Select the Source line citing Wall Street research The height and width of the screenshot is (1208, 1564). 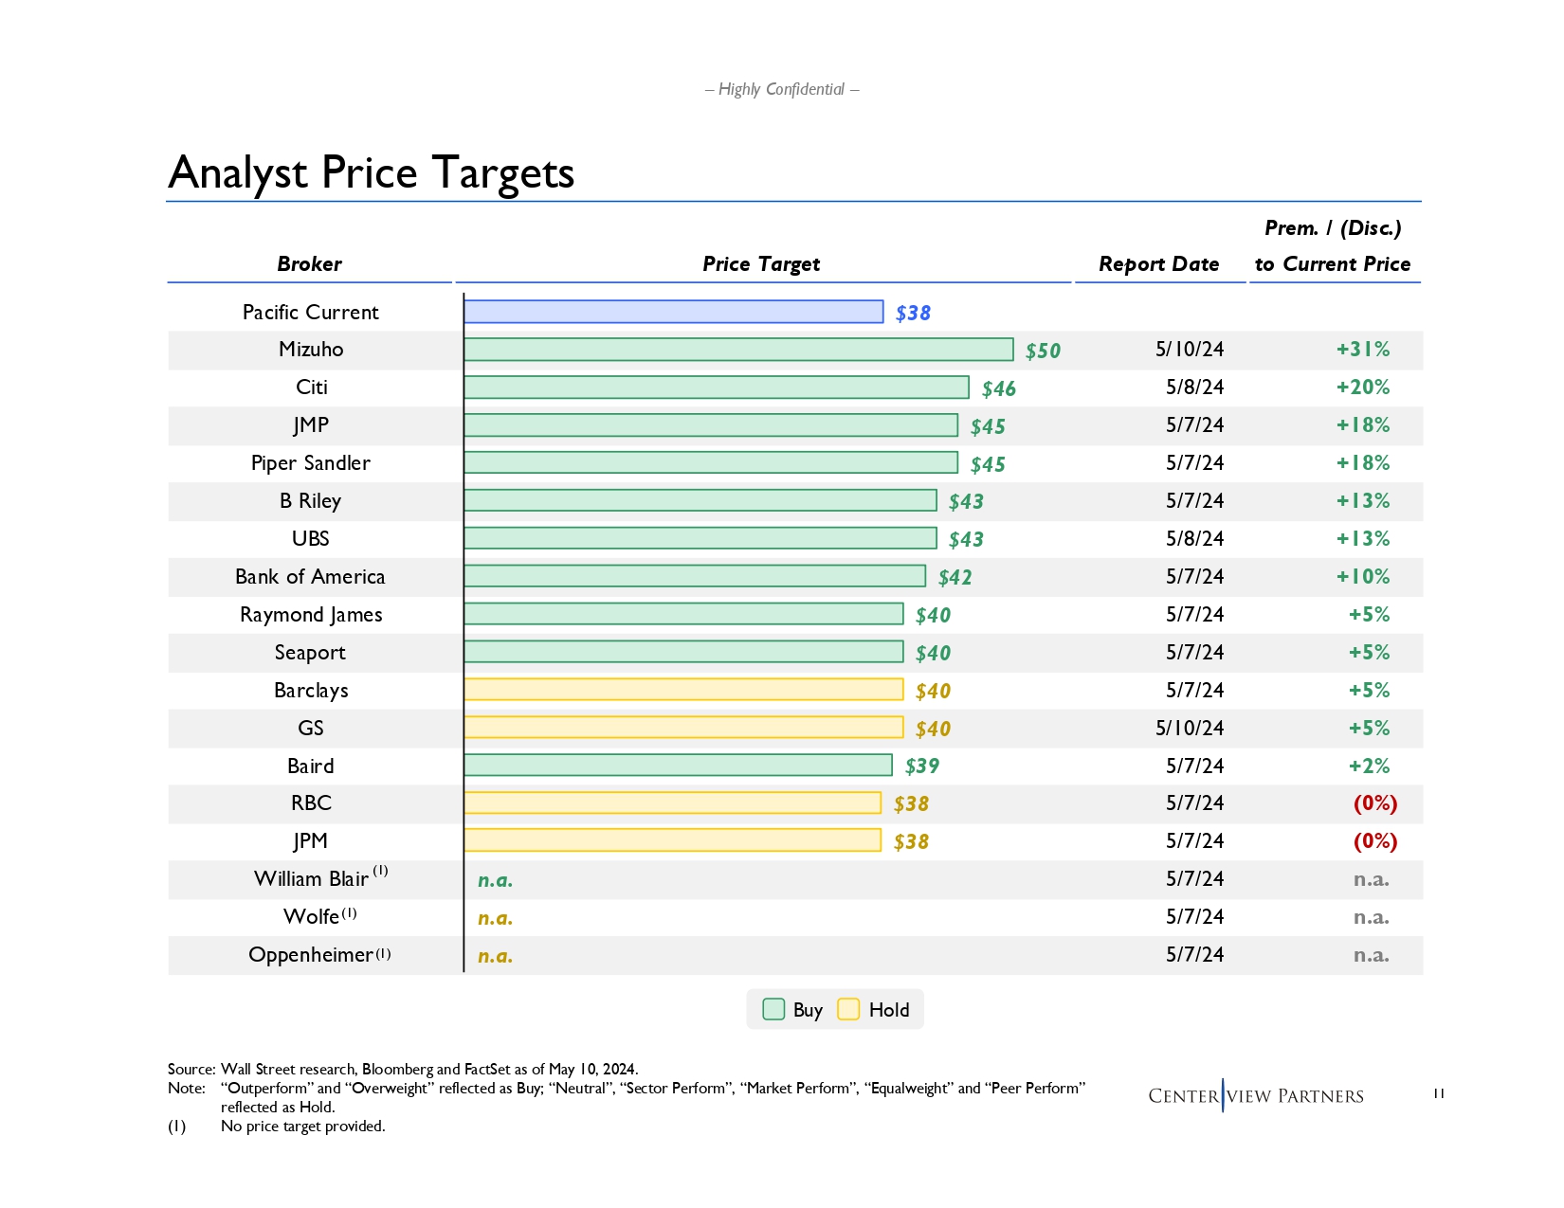coord(403,1069)
